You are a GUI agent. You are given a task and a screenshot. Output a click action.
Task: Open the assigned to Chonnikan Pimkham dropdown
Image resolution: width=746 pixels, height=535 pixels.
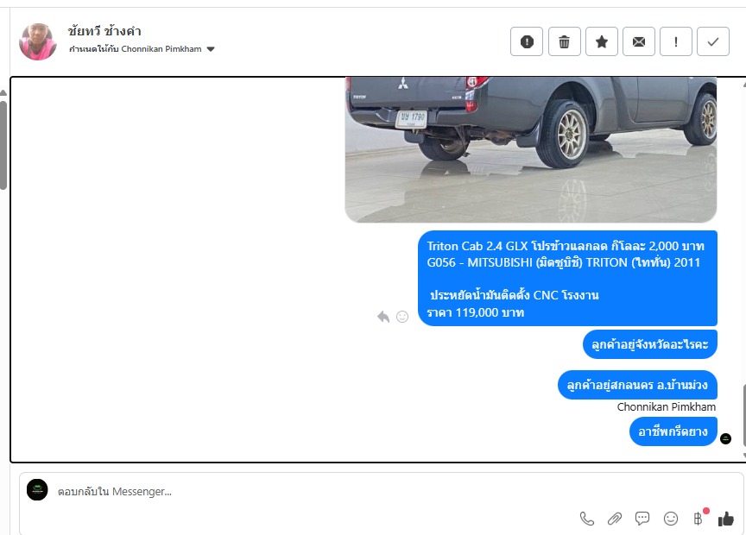142,49
